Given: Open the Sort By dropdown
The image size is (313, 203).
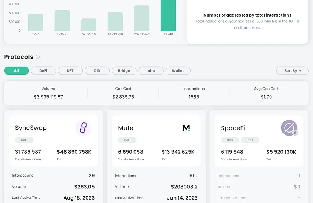Looking at the screenshot, I should pyautogui.click(x=292, y=70).
